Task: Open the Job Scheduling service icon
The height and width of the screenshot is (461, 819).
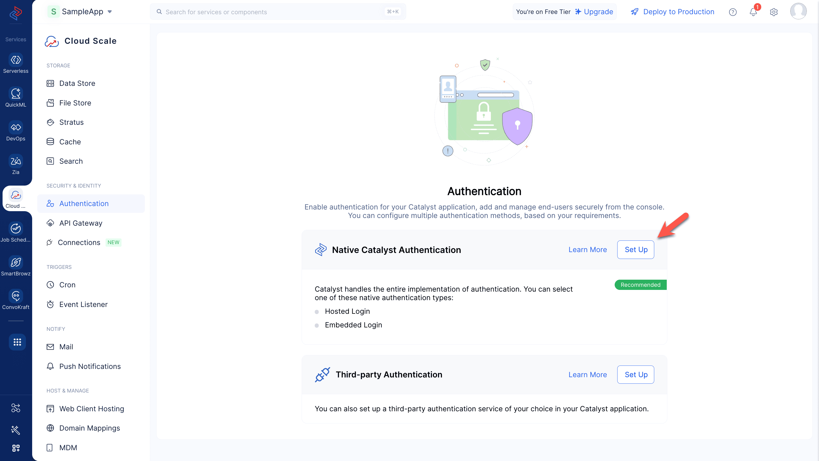Action: point(16,232)
